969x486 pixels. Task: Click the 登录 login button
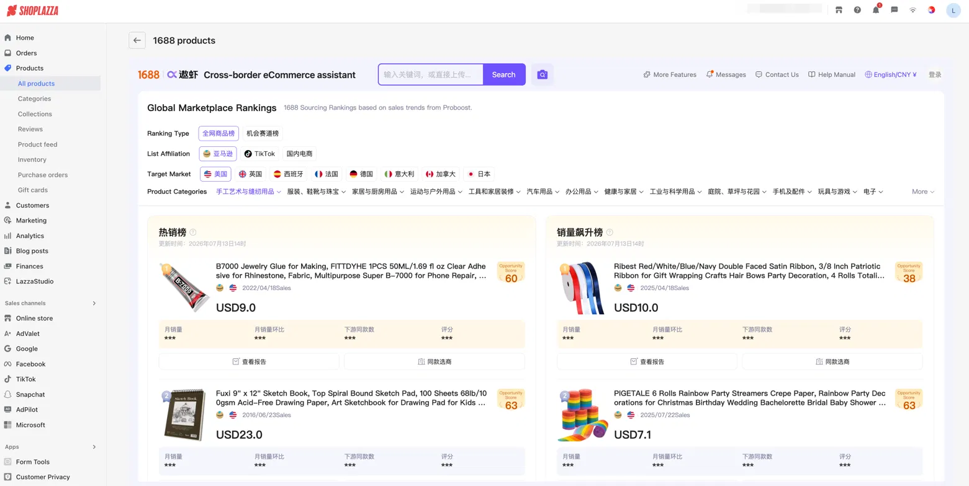[x=935, y=74]
